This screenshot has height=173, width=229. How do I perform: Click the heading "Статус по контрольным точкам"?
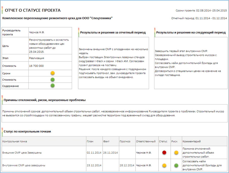(27, 131)
